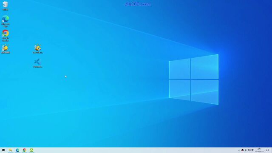Image resolution: width=272 pixels, height=153 pixels.
Task: Open the green app on the taskbar
Action: 31,150
